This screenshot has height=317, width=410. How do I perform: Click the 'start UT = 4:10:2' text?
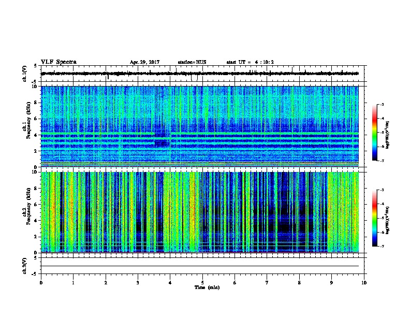250,62
